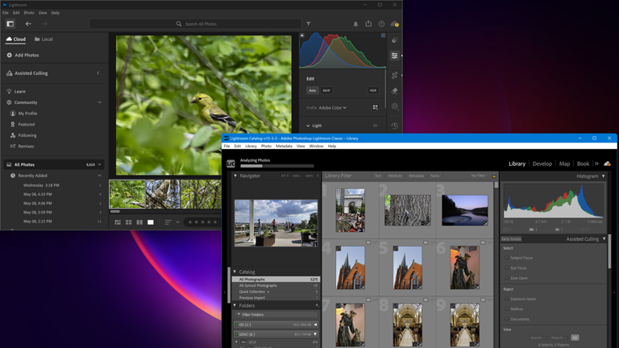
Task: Click the HDR button
Action: click(372, 90)
